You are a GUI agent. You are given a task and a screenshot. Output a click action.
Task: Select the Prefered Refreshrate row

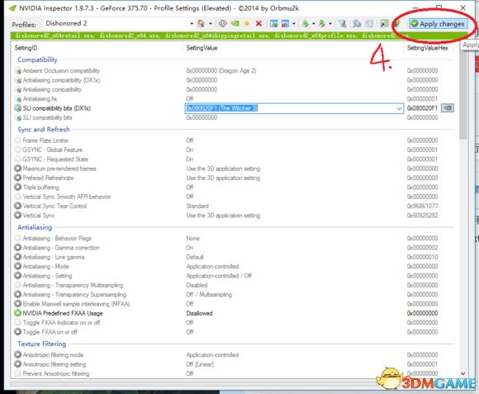234,178
